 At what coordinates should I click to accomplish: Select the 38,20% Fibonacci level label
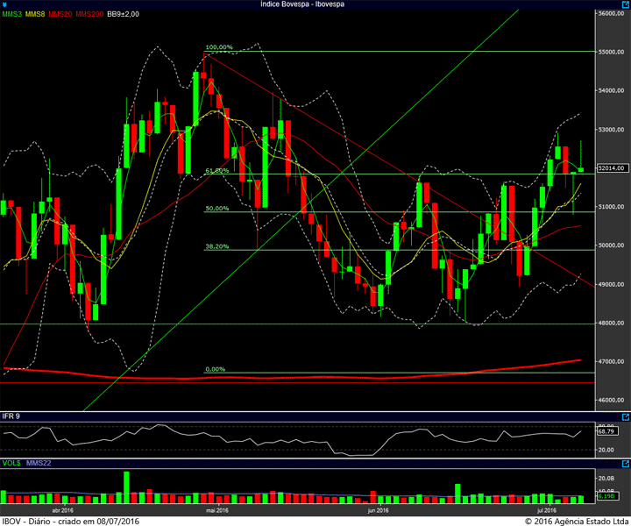217,246
